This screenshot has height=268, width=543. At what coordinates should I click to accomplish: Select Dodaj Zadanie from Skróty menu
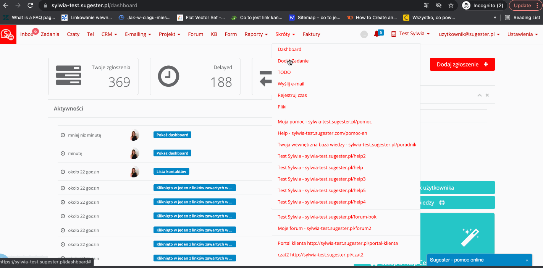[x=293, y=61]
